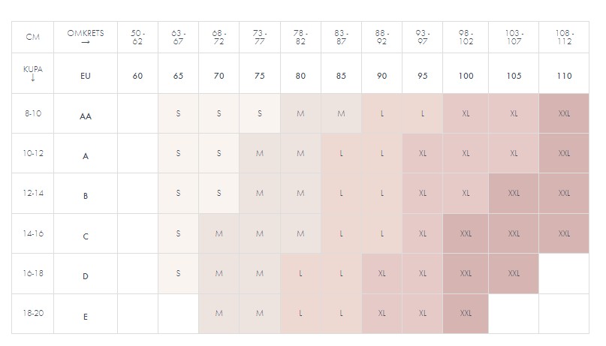Click the 50 - 62 circumference range

click(x=137, y=37)
